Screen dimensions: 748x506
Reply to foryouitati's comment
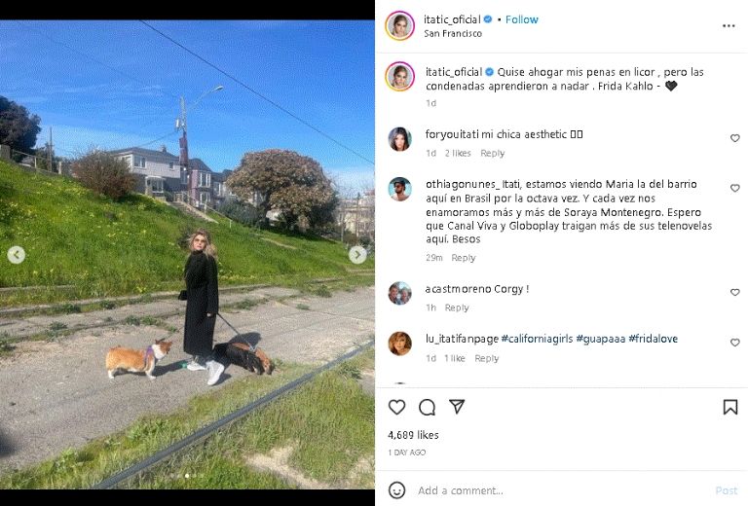tap(492, 153)
